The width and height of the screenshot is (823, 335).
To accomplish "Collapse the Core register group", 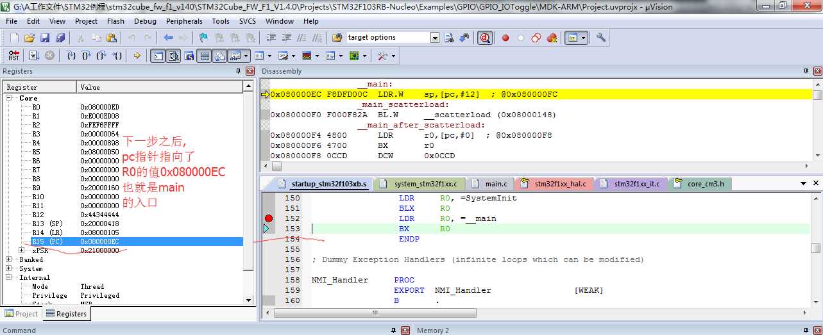I will [10, 98].
